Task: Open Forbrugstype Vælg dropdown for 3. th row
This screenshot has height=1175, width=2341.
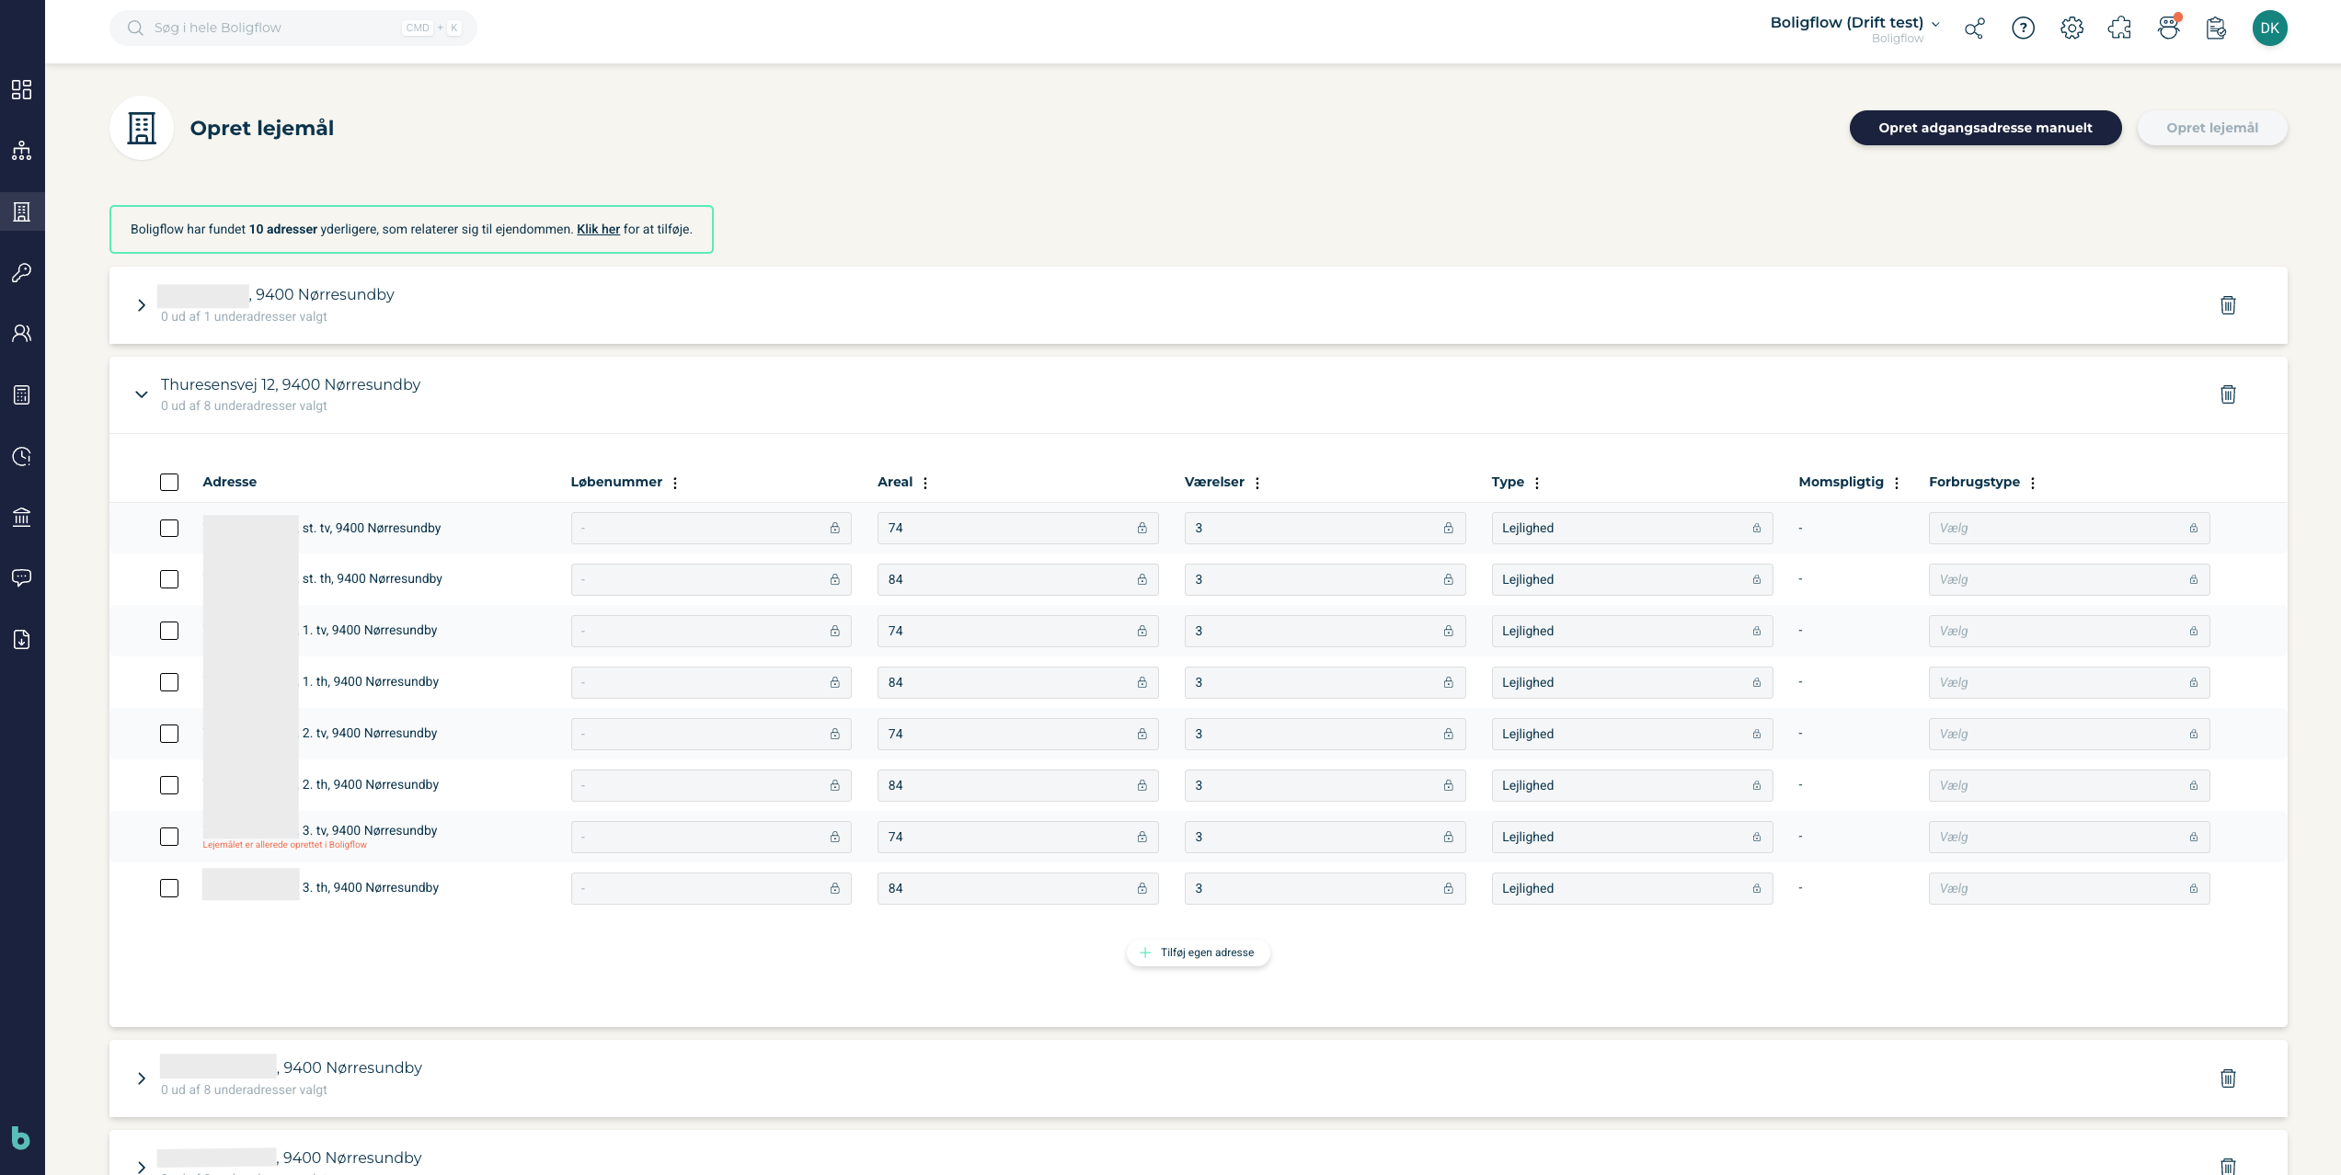Action: coord(2069,888)
